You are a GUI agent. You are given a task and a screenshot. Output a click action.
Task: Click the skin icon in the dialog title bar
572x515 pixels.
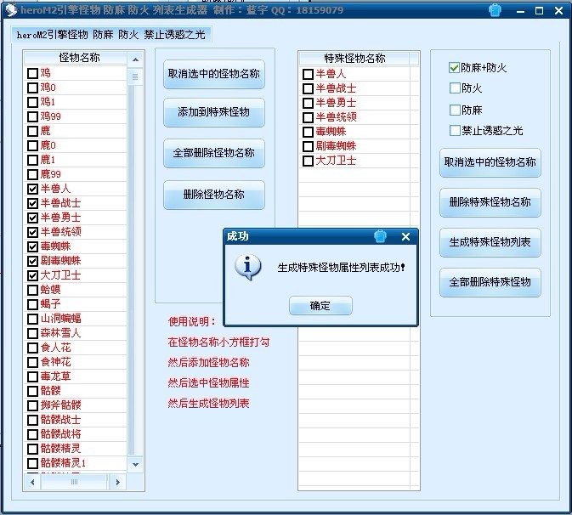point(381,236)
